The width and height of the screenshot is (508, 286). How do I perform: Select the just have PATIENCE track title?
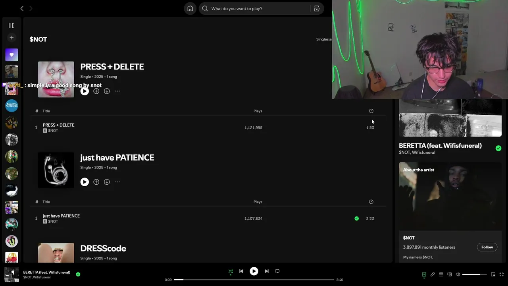point(61,216)
